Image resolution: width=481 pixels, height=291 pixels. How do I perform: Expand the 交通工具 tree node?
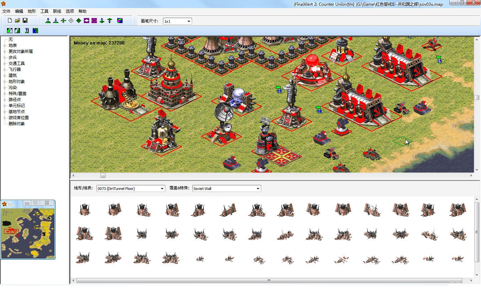click(5, 64)
